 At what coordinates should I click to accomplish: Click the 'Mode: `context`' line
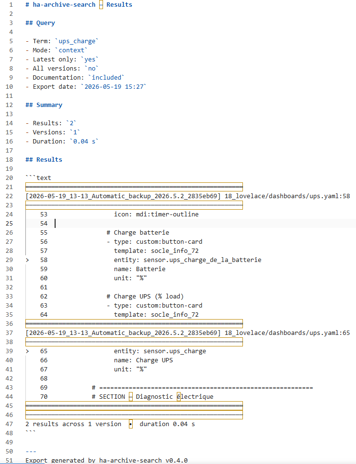pyautogui.click(x=57, y=50)
